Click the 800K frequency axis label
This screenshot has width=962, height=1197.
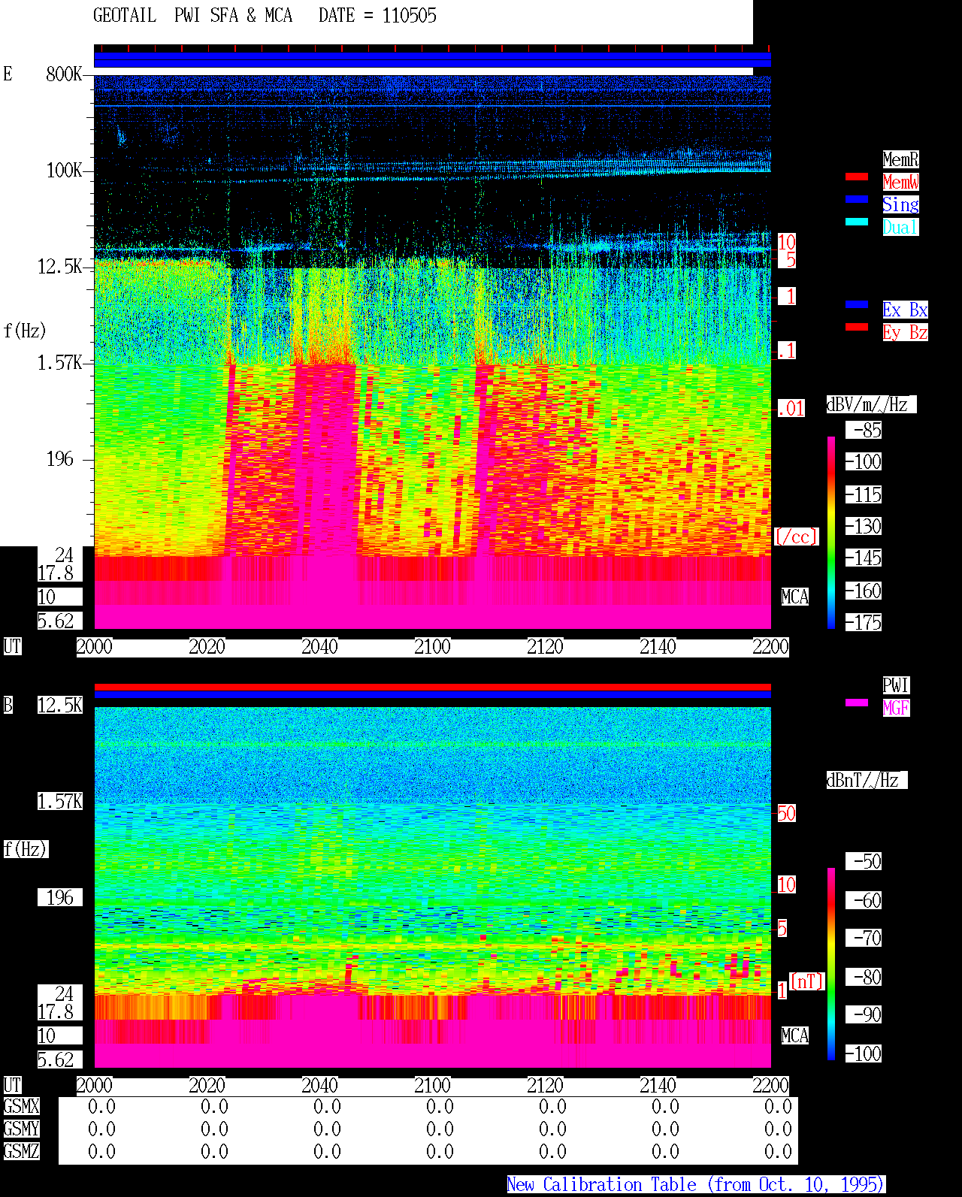point(65,74)
